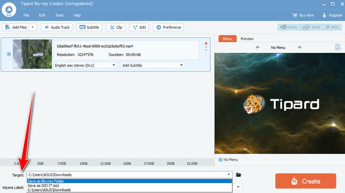The width and height of the screenshot is (345, 193).
Task: Remove the mp4 file with red X
Action: [206, 43]
